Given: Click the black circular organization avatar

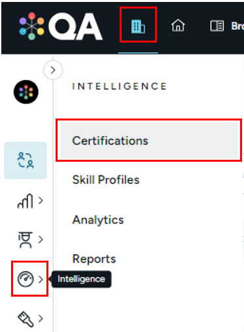Looking at the screenshot, I should (26, 92).
